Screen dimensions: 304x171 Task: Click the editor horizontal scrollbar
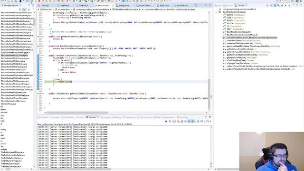[x=77, y=113]
